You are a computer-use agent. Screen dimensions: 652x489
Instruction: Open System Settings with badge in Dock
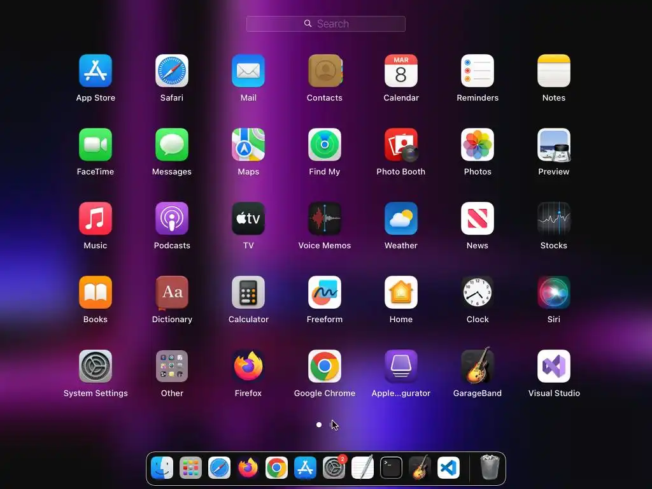(x=334, y=468)
